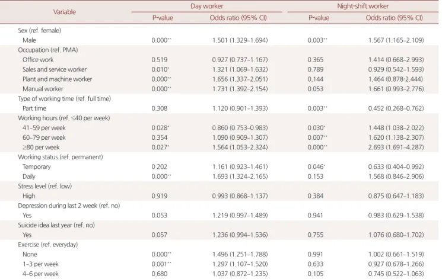This screenshot has width=442, height=279.
Task: Select day worker P-value 0.919
Action: (x=159, y=196)
